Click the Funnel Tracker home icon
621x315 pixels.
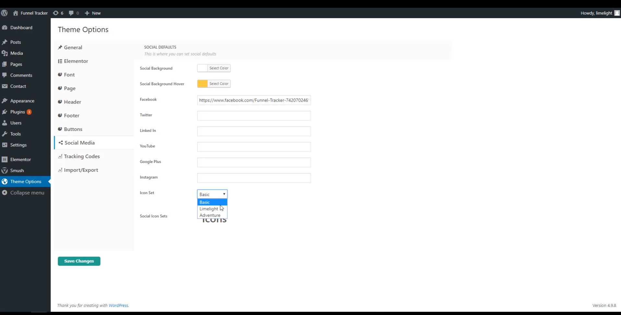pos(16,13)
